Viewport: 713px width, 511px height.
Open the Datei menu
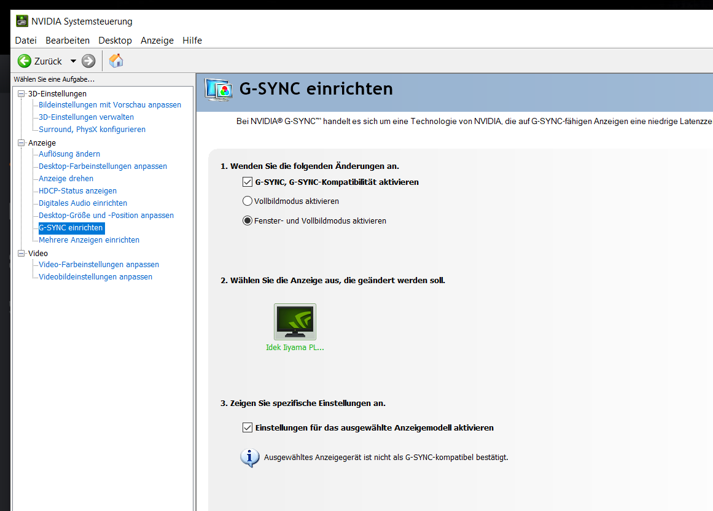[26, 41]
